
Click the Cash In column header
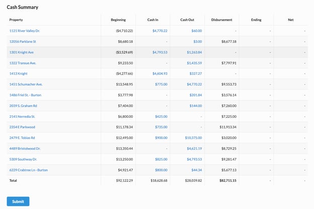pos(152,20)
